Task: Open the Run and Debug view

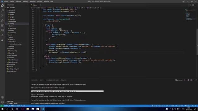Action: pos(2,20)
